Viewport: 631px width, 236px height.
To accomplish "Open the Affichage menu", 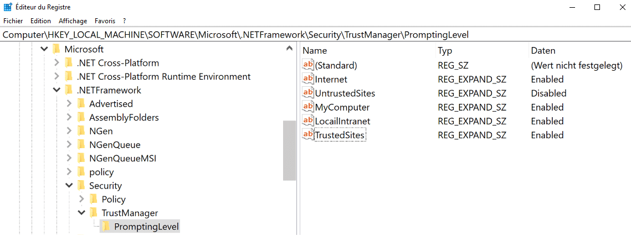I will [x=73, y=21].
